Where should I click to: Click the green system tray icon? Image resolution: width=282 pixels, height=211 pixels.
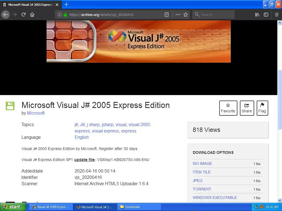(256, 207)
